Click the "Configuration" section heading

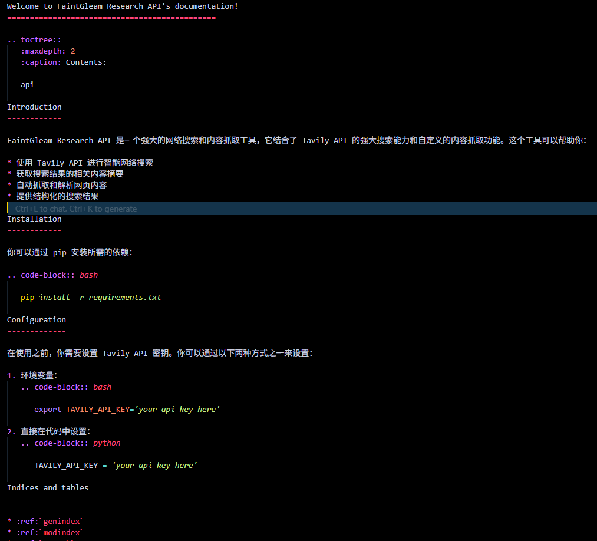coord(37,320)
